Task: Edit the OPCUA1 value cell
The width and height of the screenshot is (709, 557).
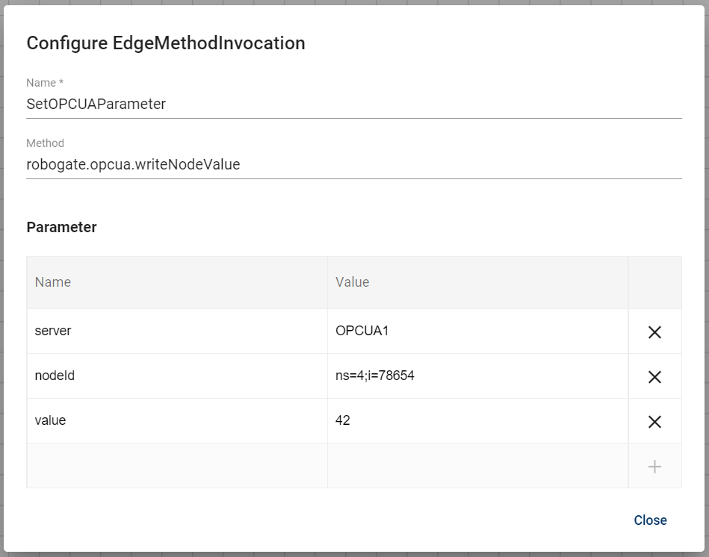Action: coord(477,331)
